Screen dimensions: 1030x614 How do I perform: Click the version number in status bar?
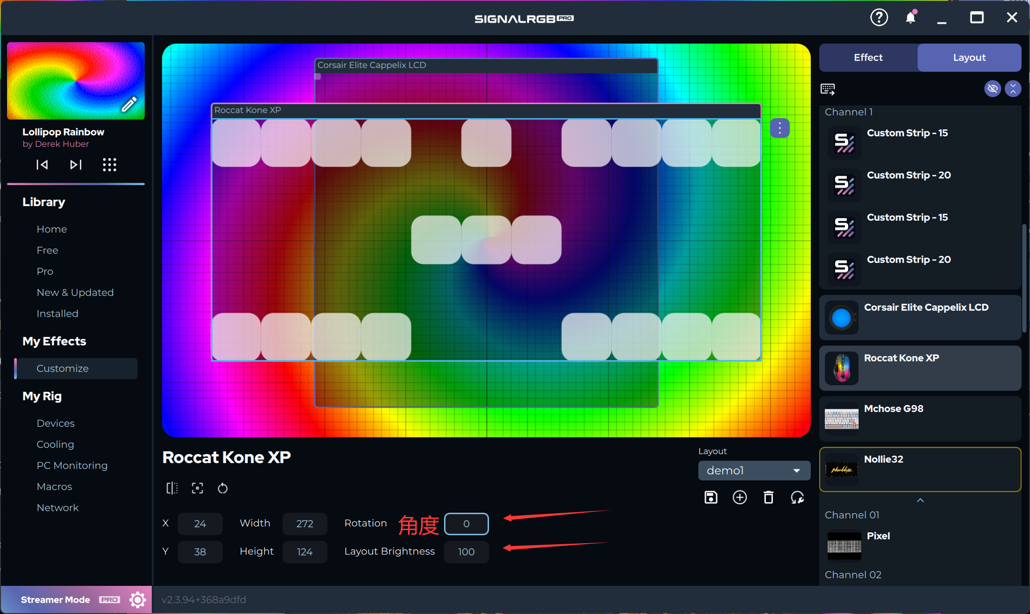[x=204, y=599]
